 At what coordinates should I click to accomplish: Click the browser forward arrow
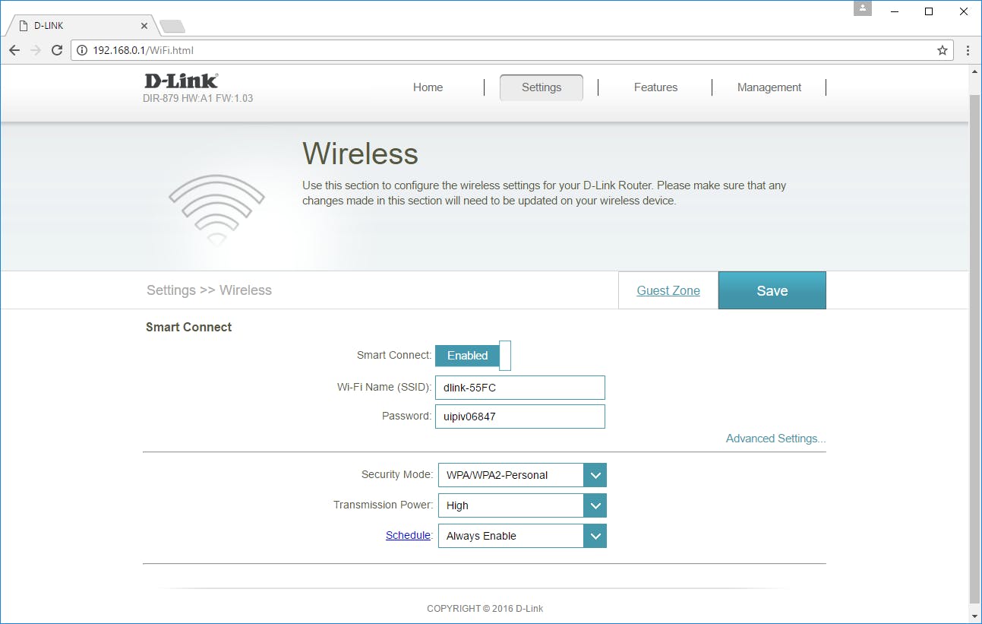[35, 50]
